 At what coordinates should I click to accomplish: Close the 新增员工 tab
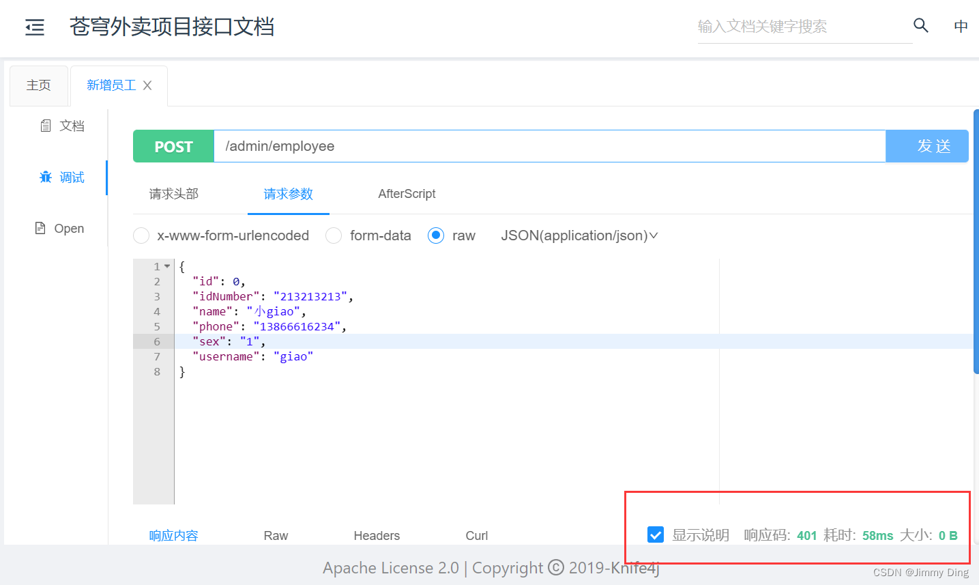(x=147, y=85)
